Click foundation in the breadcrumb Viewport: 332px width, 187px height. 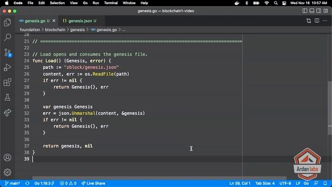(x=30, y=30)
